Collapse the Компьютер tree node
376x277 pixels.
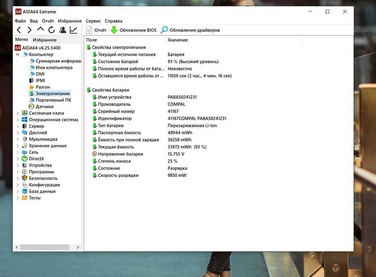(x=17, y=55)
